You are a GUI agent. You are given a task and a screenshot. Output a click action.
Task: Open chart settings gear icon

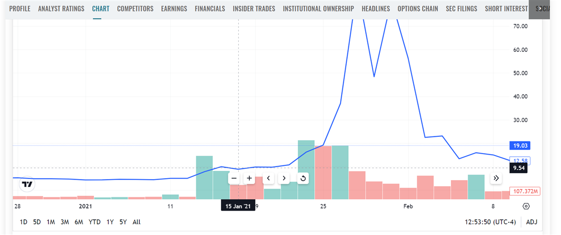point(526,206)
